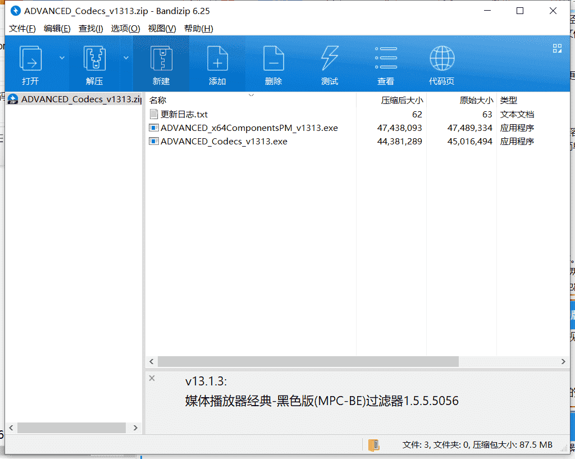Open the 文件(F) menu
The width and height of the screenshot is (575, 459).
pyautogui.click(x=22, y=29)
